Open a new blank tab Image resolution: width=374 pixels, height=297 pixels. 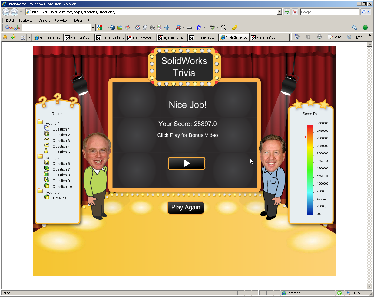[285, 37]
